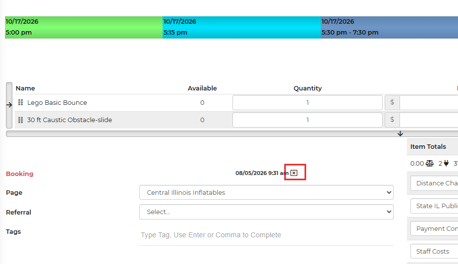Image resolution: width=458 pixels, height=264 pixels.
Task: Click the Tags field label
Action: click(13, 232)
